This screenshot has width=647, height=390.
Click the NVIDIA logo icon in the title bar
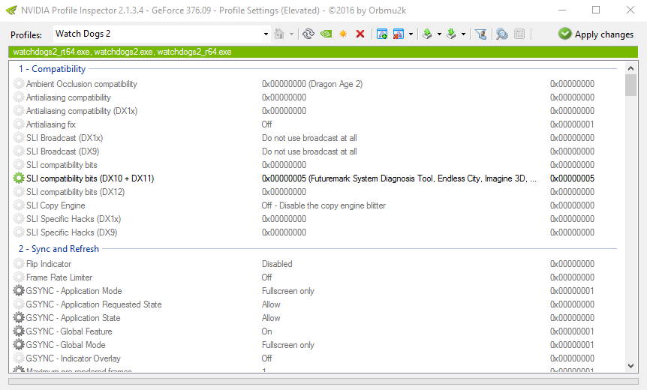(11, 10)
